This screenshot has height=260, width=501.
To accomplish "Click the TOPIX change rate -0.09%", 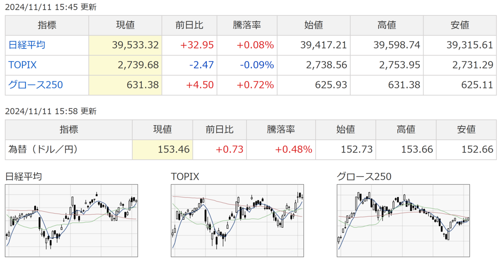I will (257, 65).
